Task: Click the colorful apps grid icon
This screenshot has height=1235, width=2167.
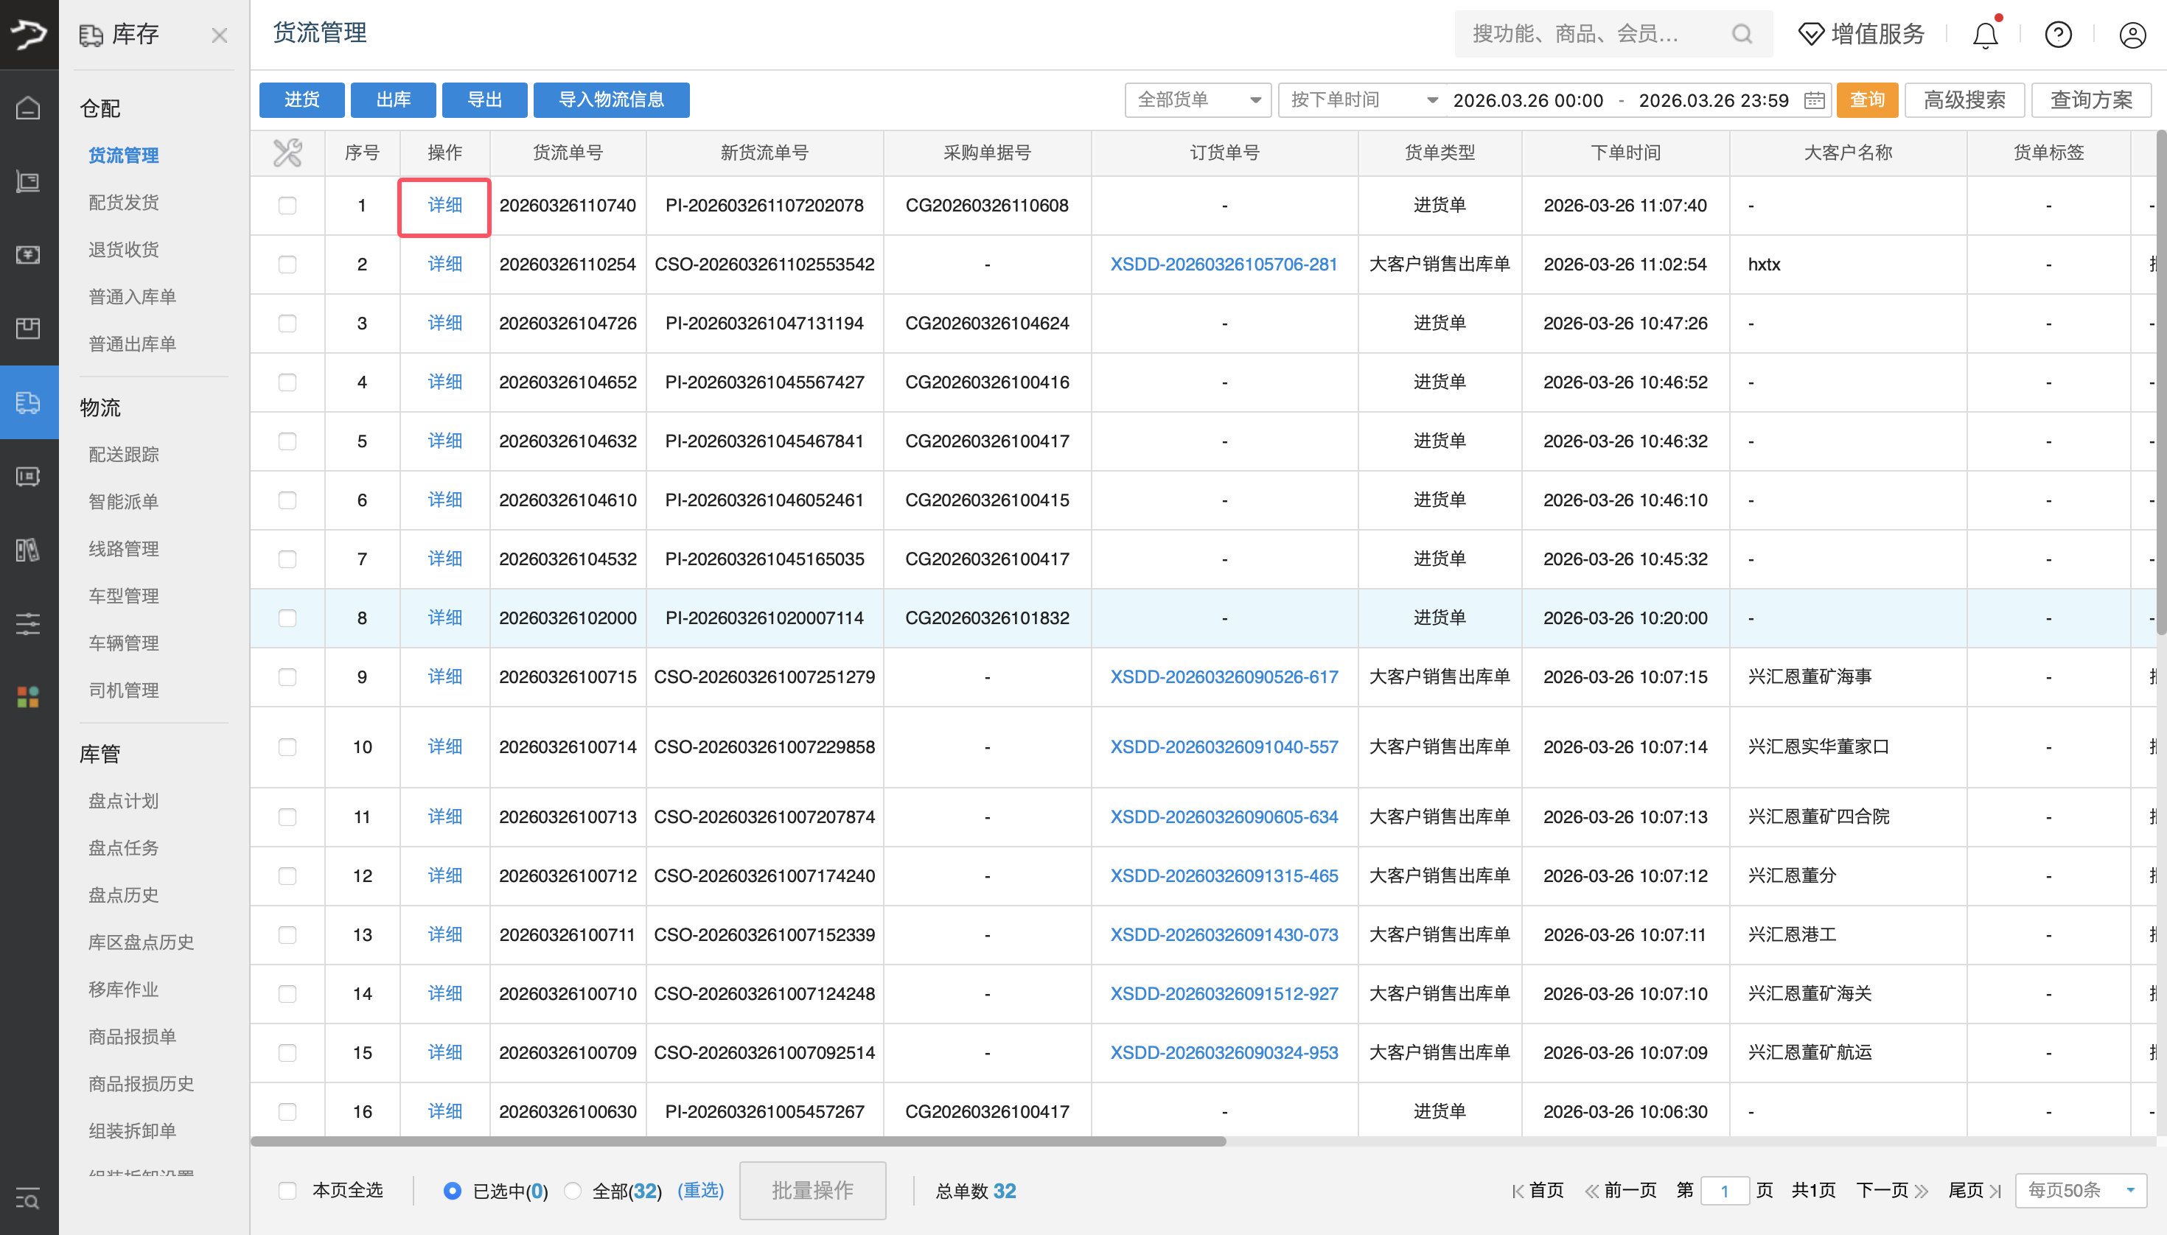Action: (x=27, y=697)
